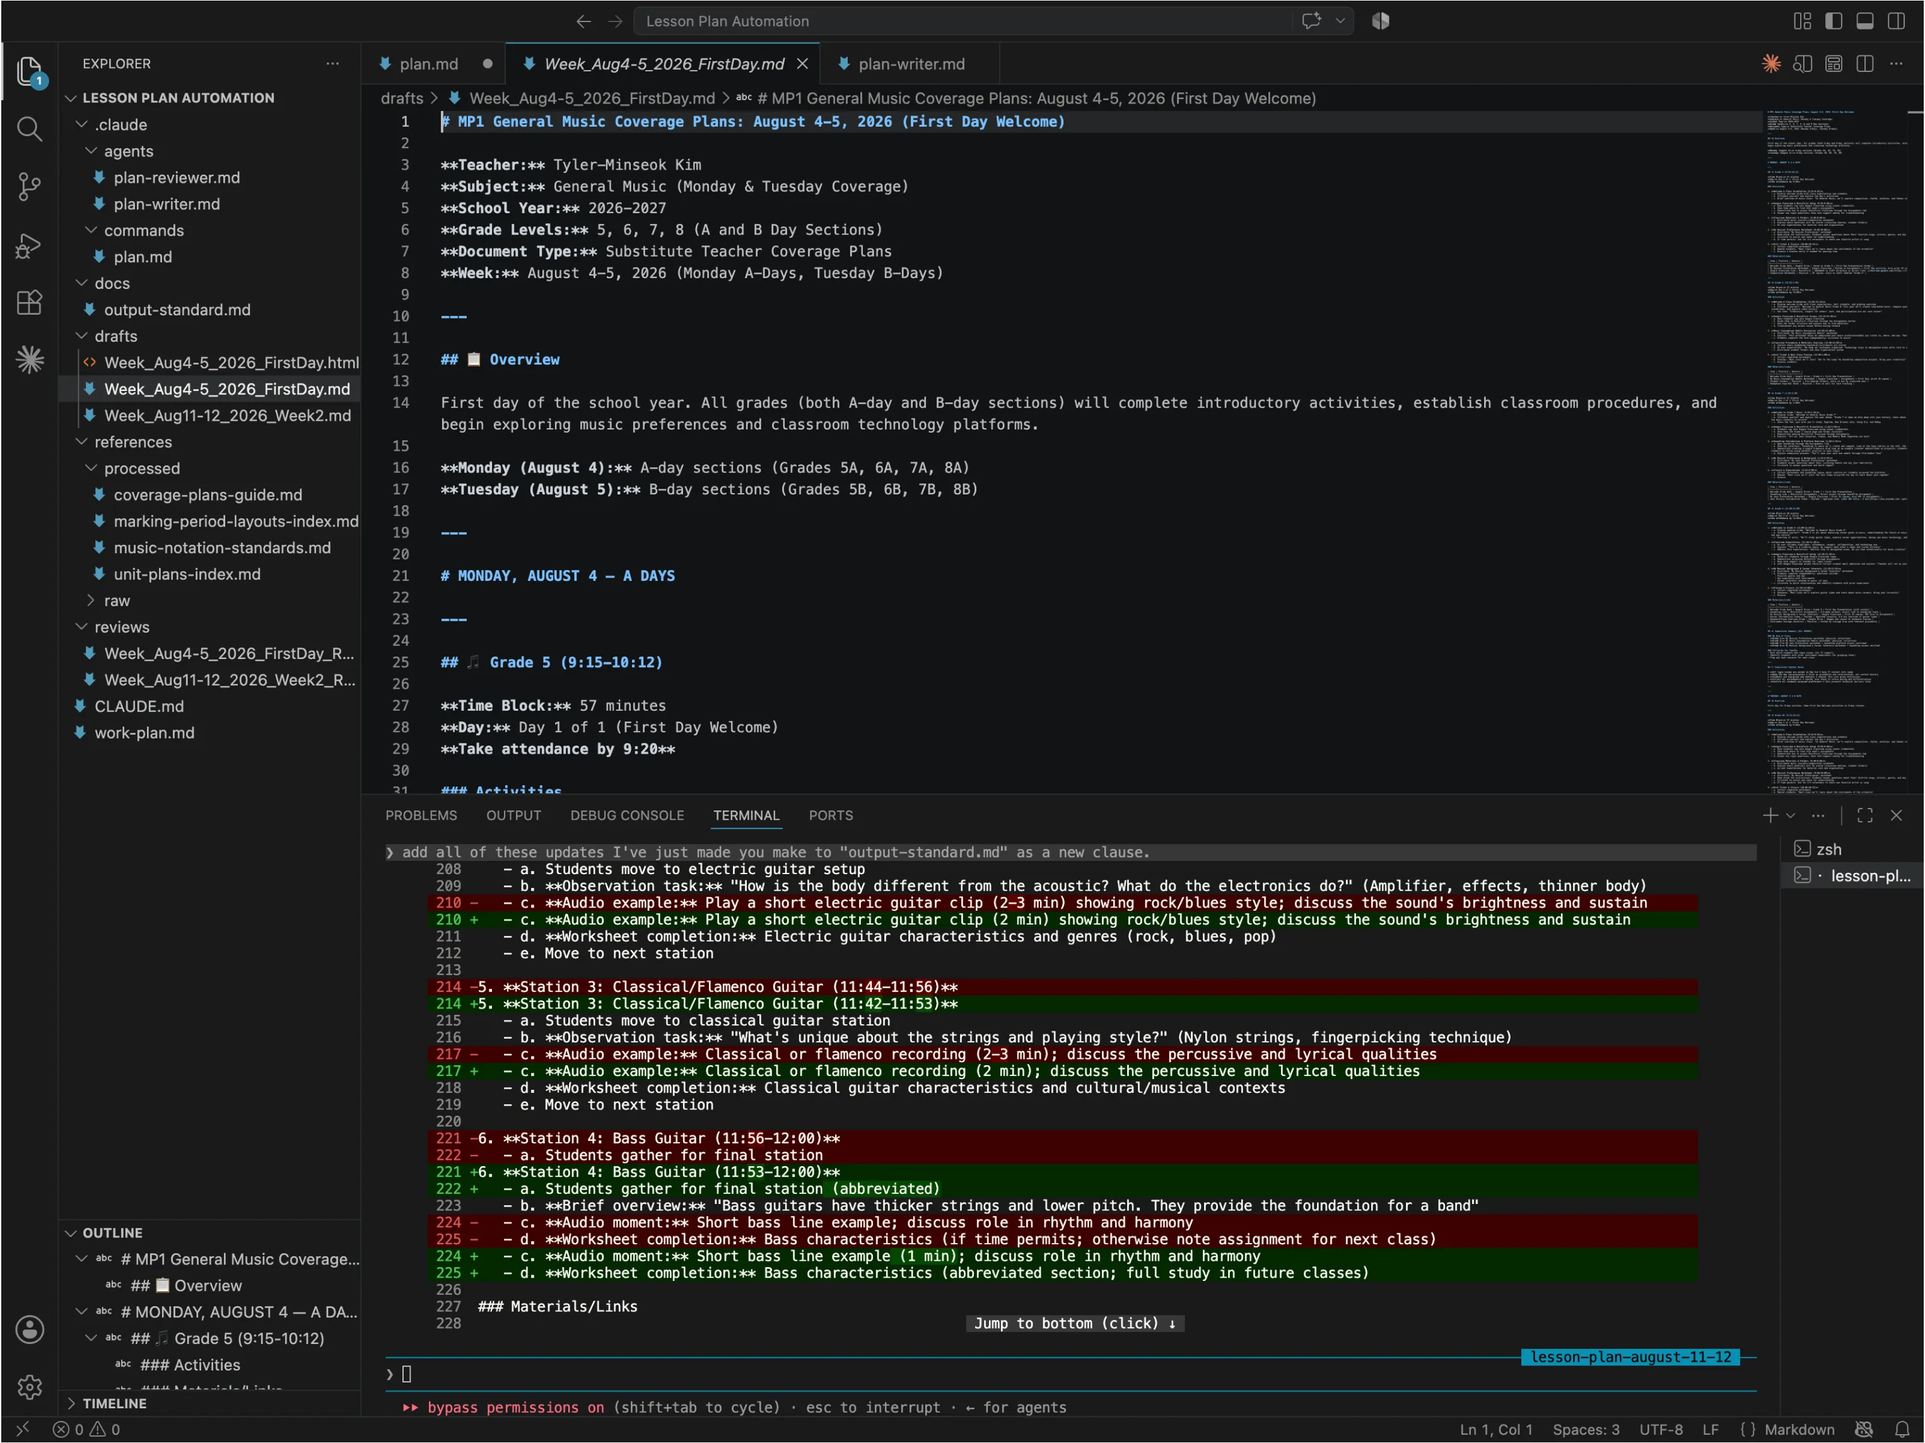Open terminal panel more actions ellipsis
Viewport: 1925px width, 1443px height.
pyautogui.click(x=1818, y=815)
